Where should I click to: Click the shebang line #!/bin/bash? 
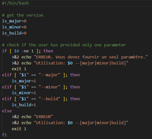15,3
